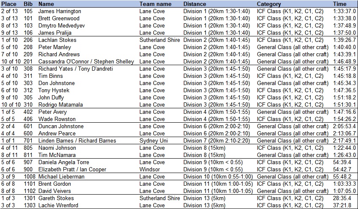Click Sutherland Shire in Gareth Stokes row
This screenshot has height=209, width=358.
point(160,198)
